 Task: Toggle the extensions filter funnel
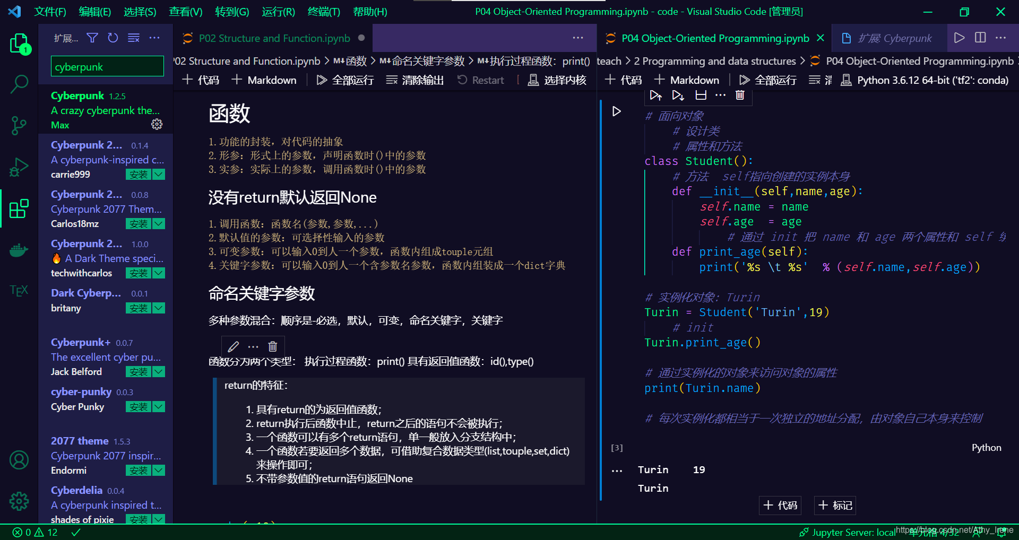click(x=92, y=38)
